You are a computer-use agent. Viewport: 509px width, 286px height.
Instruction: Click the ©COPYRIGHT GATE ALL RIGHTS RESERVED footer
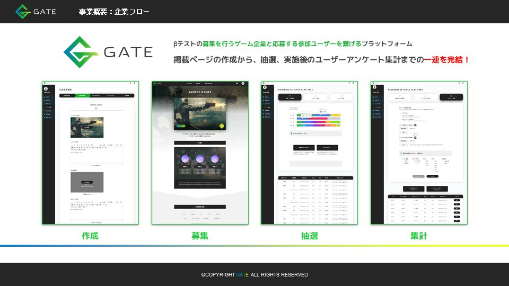click(254, 275)
